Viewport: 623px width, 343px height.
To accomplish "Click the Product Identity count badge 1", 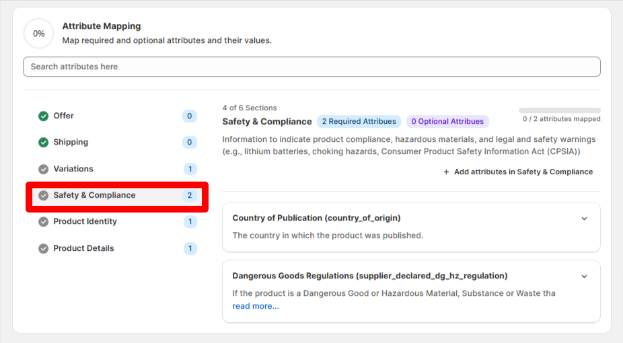I will (x=190, y=221).
